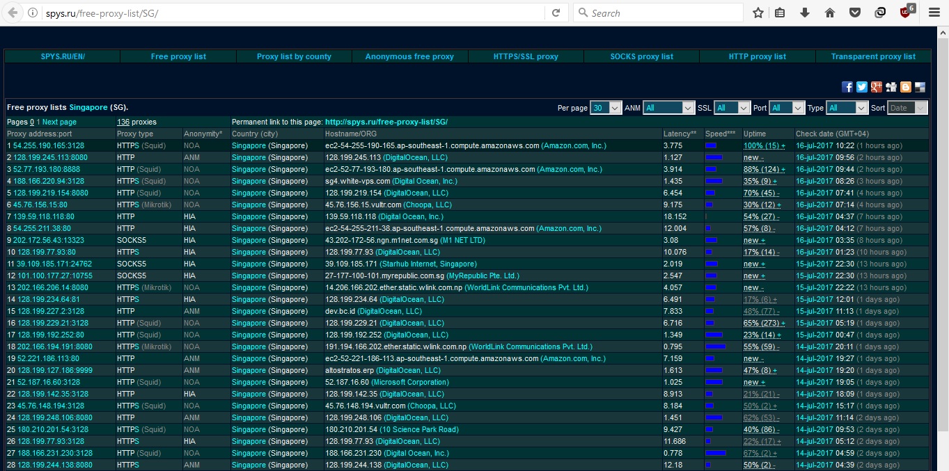Image resolution: width=949 pixels, height=471 pixels.
Task: Click the latency value 18.152
Action: click(675, 216)
